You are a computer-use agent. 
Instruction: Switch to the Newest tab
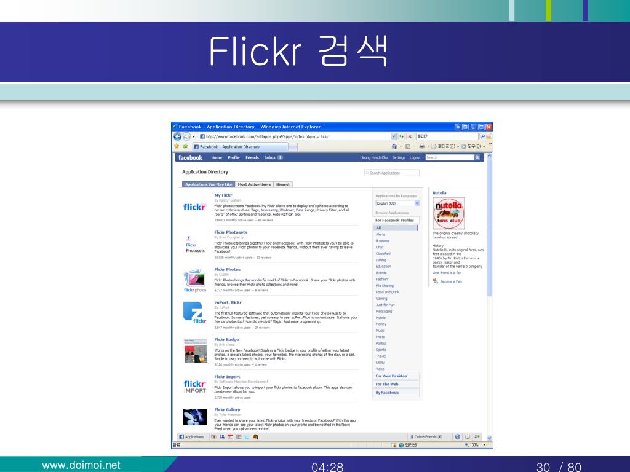[x=283, y=184]
